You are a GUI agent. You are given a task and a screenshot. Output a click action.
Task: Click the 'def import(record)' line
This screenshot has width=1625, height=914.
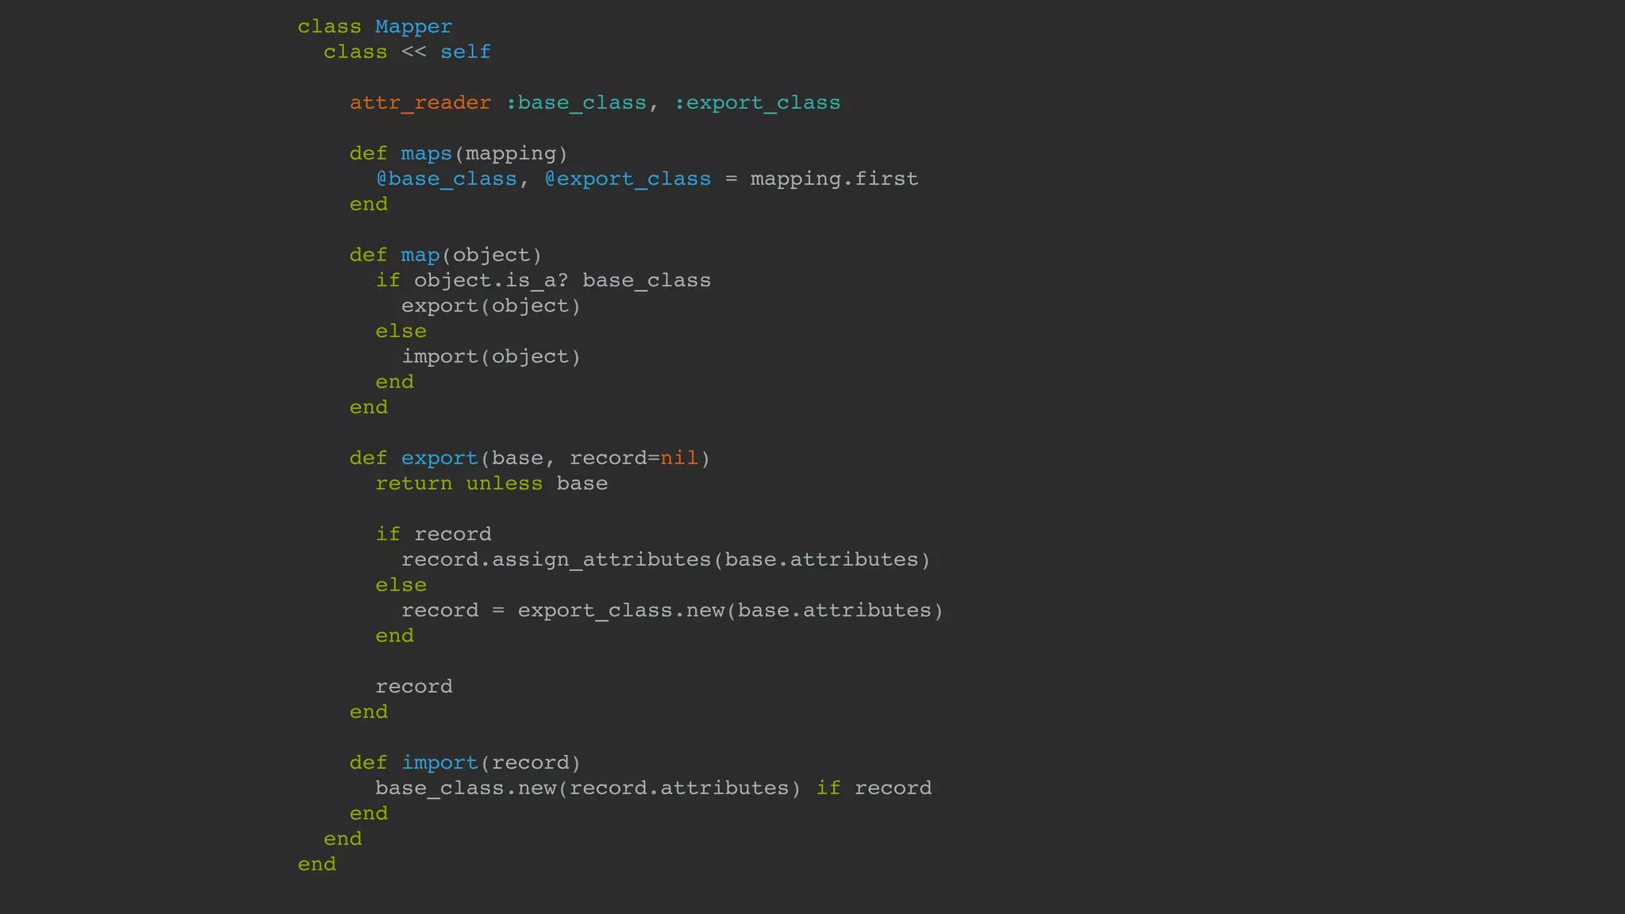click(466, 763)
